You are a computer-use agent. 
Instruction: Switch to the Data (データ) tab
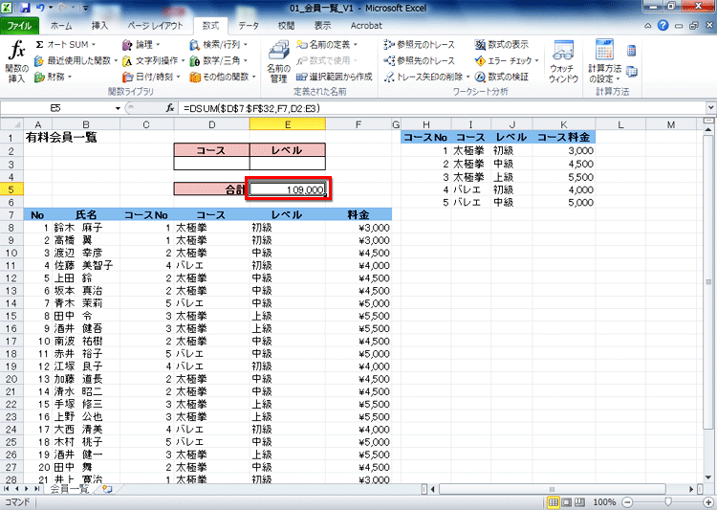[x=249, y=26]
